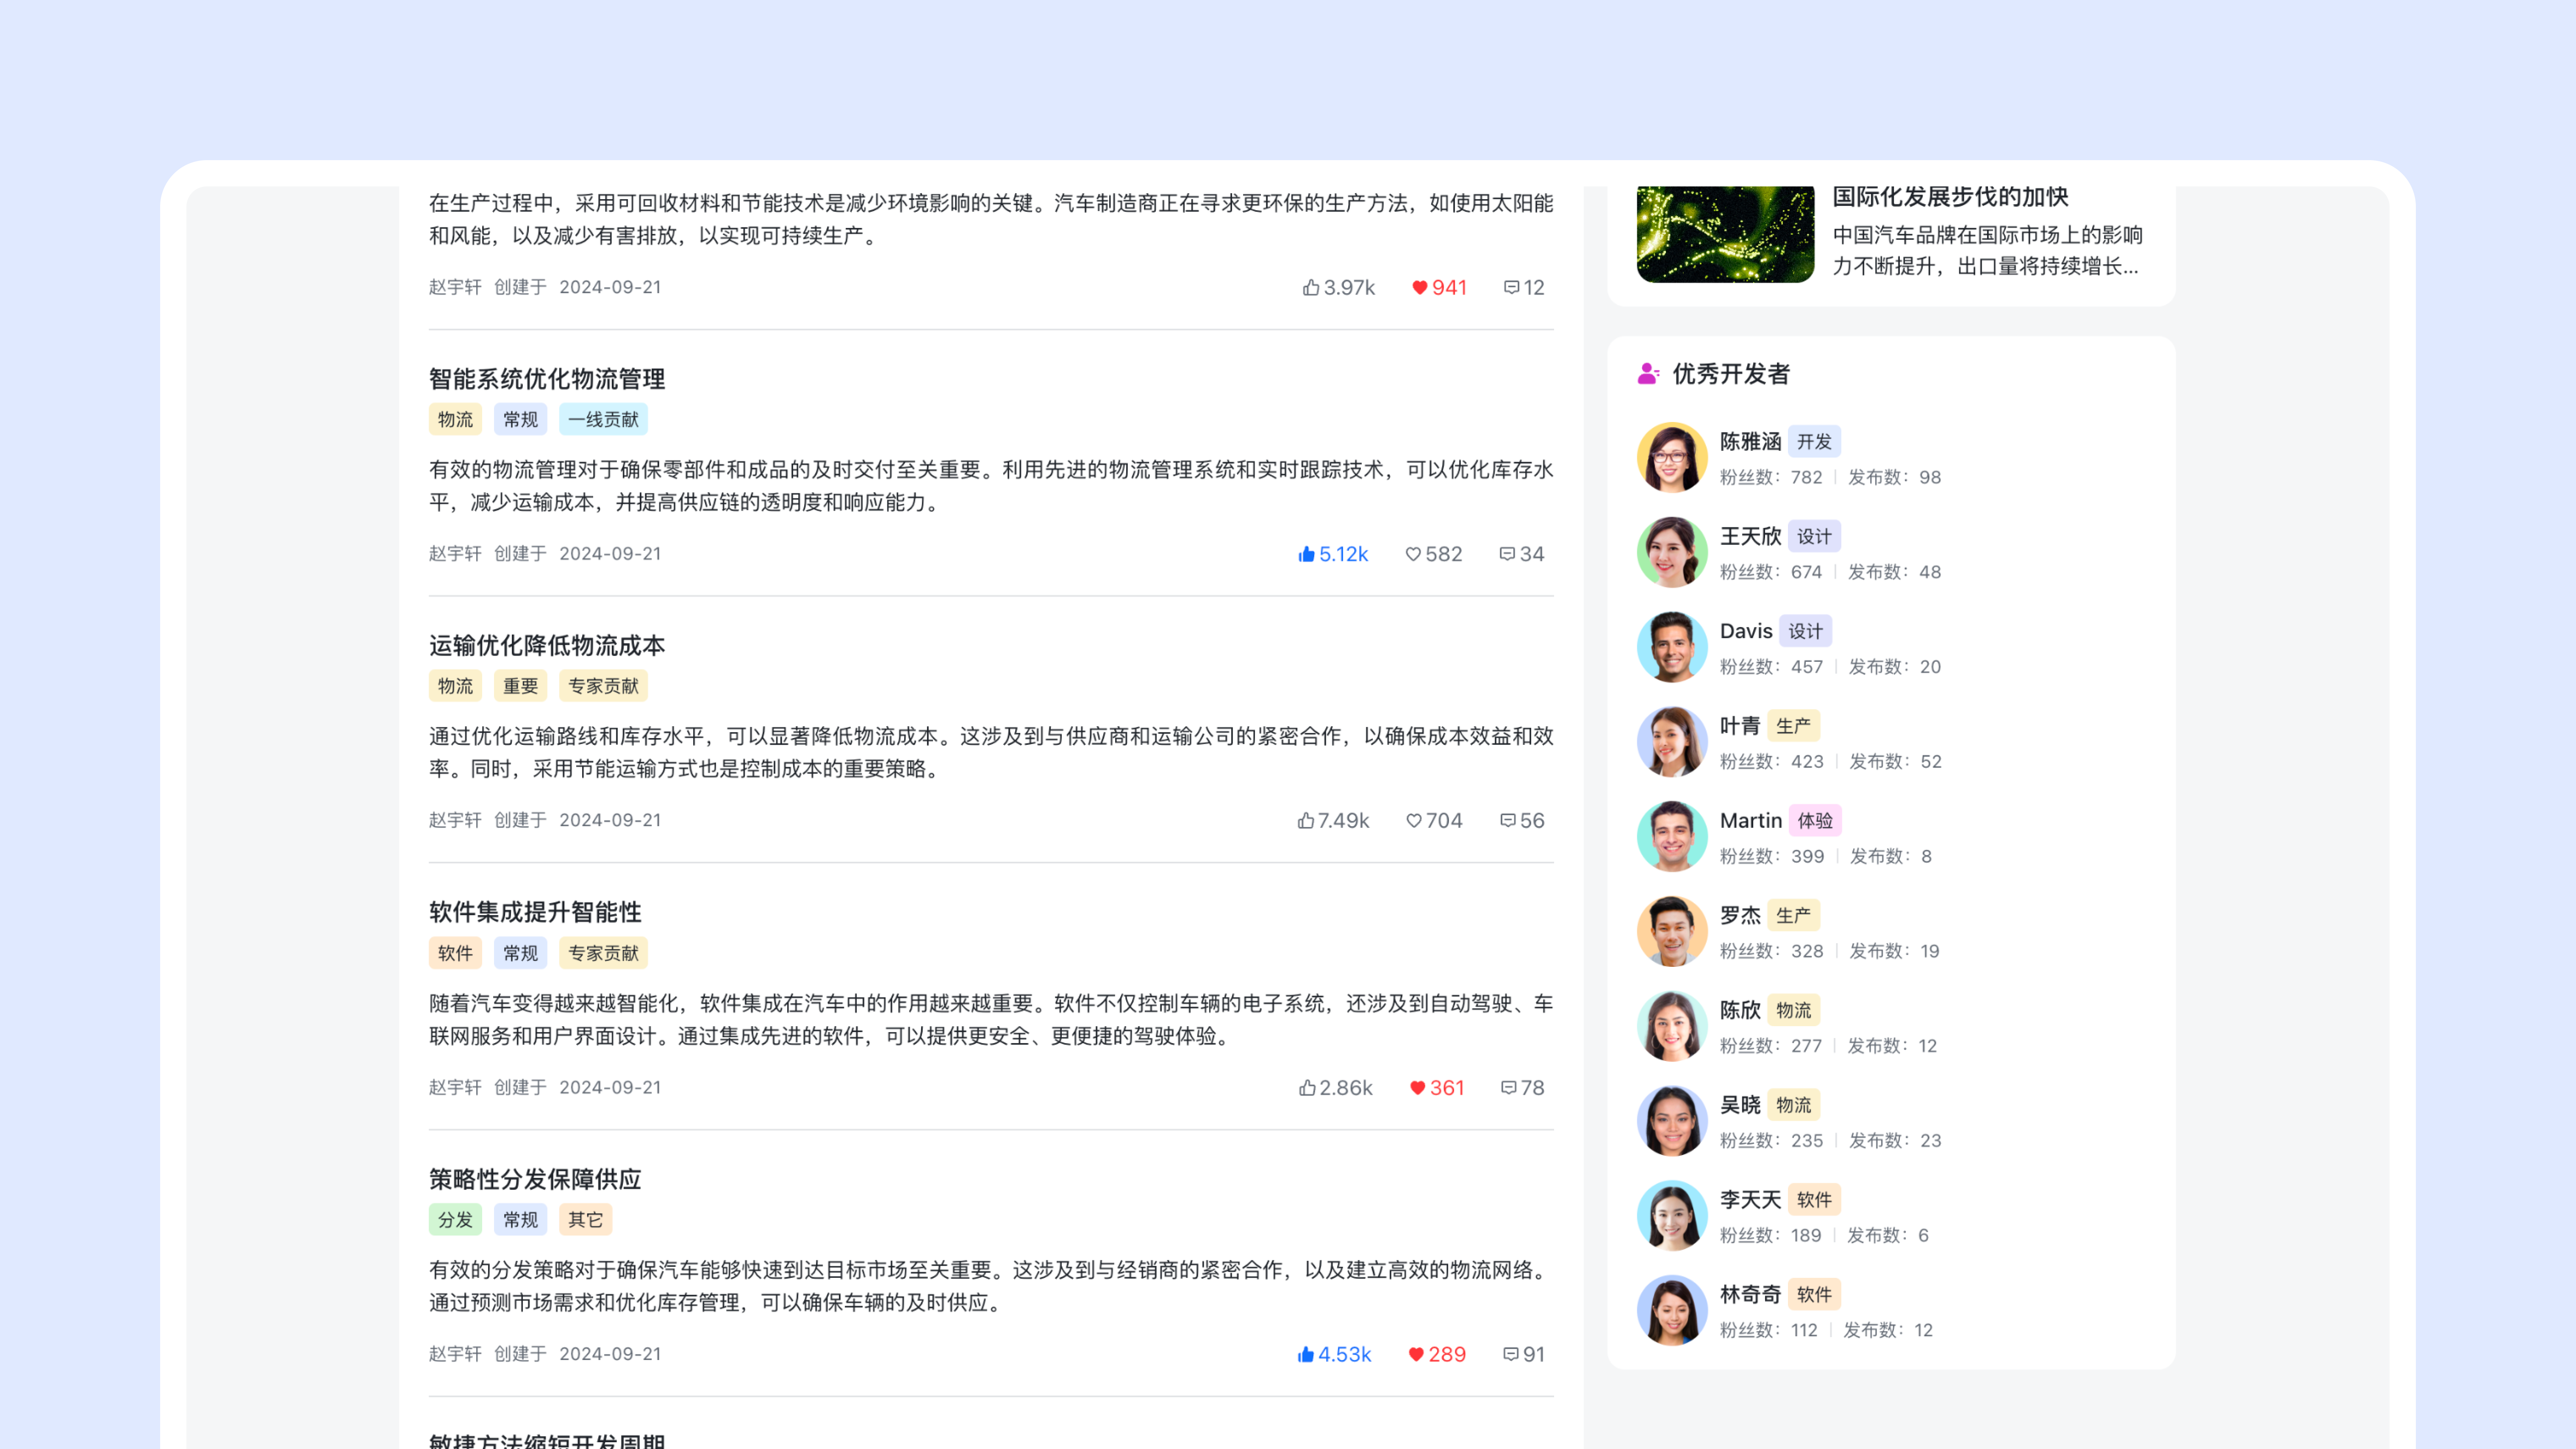Click 重要 tag on 运输优化 post
This screenshot has width=2576, height=1449.
click(520, 686)
